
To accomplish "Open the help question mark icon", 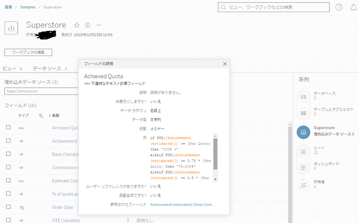I will [x=339, y=7].
